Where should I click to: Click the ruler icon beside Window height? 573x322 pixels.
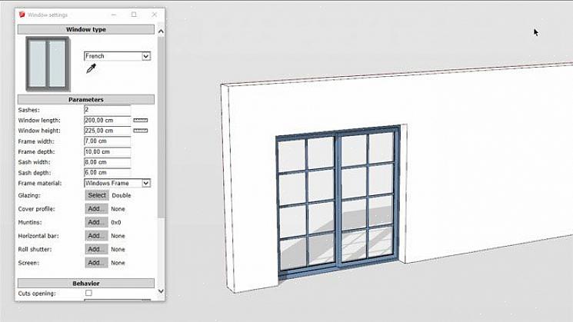[141, 131]
